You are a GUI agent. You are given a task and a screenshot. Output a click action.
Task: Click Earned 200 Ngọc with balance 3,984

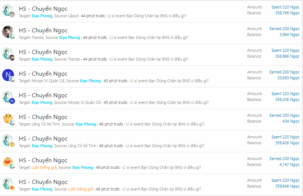[284, 29]
